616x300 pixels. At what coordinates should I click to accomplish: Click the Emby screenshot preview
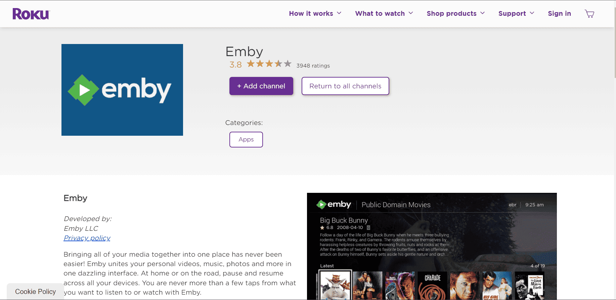click(432, 246)
